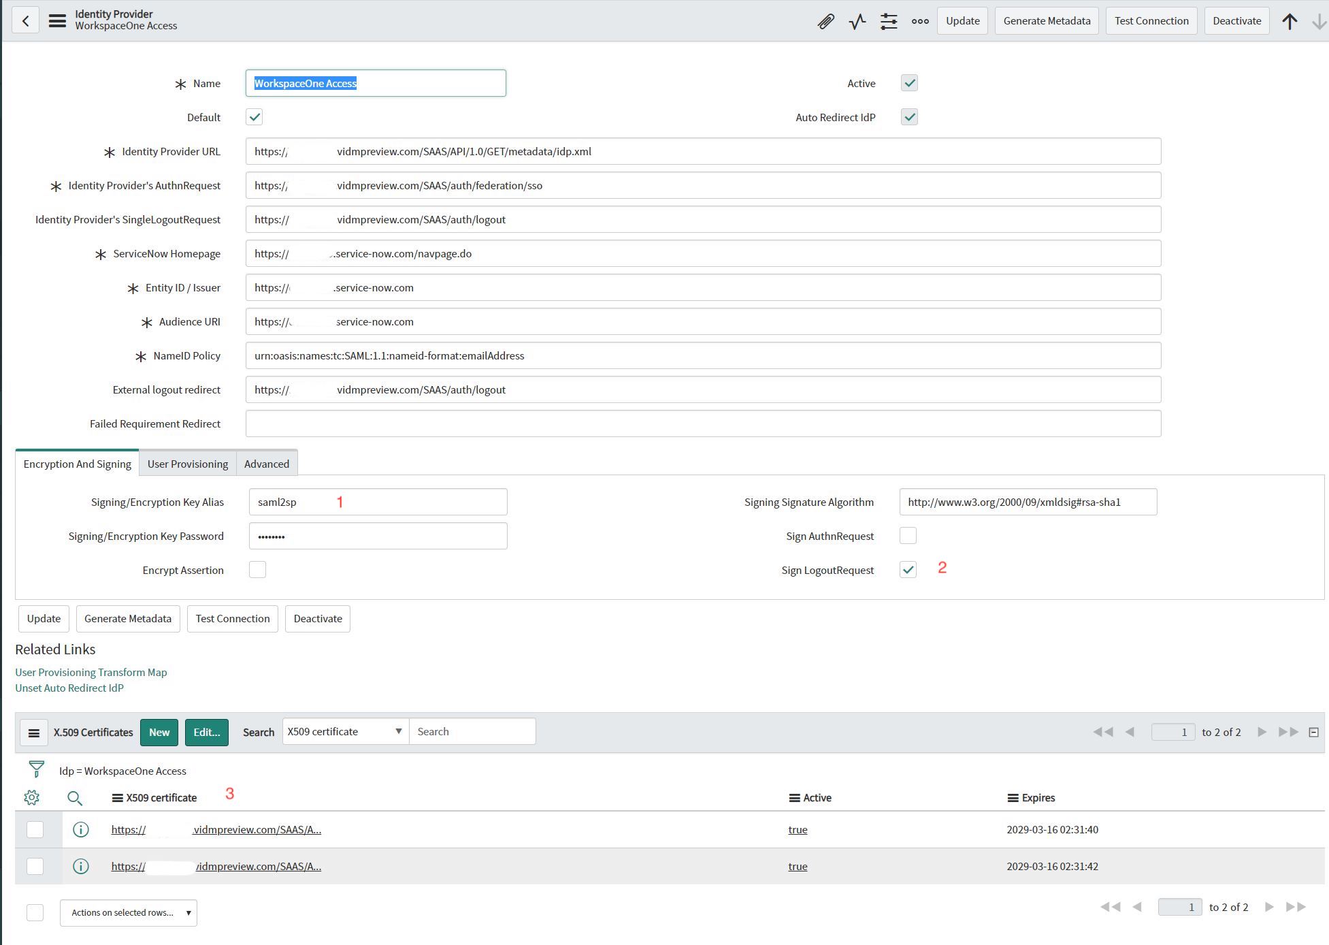Screen dimensions: 1329x945
Task: Click the Failed Requirement Redirect input field
Action: click(703, 423)
